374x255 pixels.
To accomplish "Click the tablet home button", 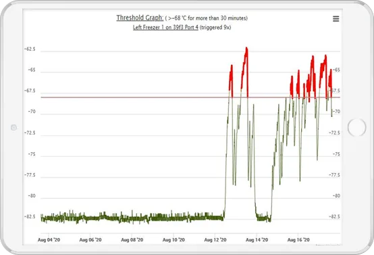I will pyautogui.click(x=356, y=127).
